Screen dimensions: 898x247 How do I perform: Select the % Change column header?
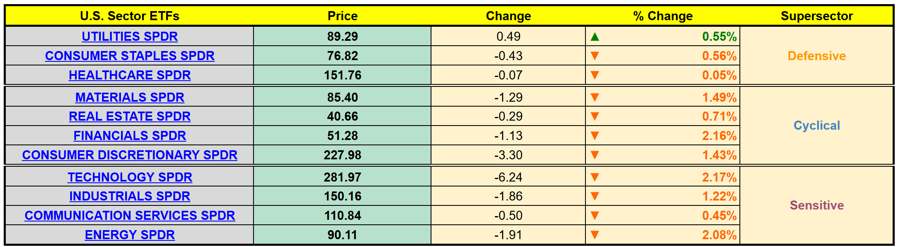click(x=663, y=16)
